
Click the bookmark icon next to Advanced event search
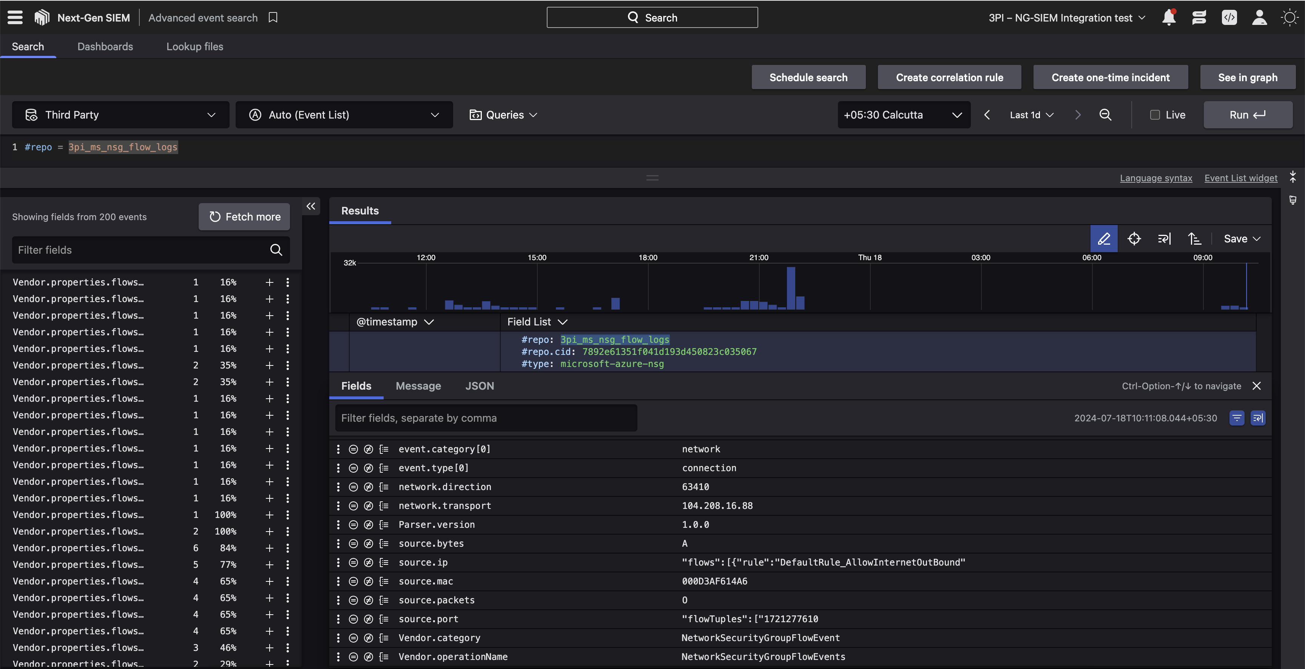273,18
